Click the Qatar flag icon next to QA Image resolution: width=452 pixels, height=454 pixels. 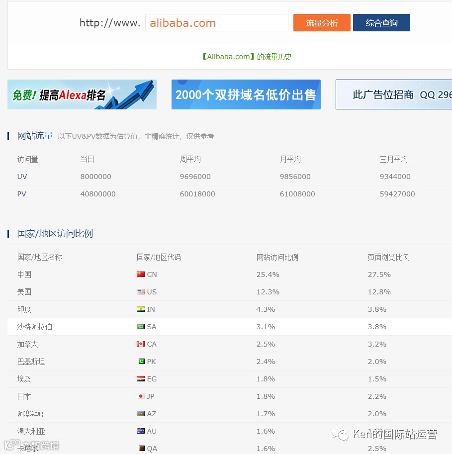click(142, 448)
